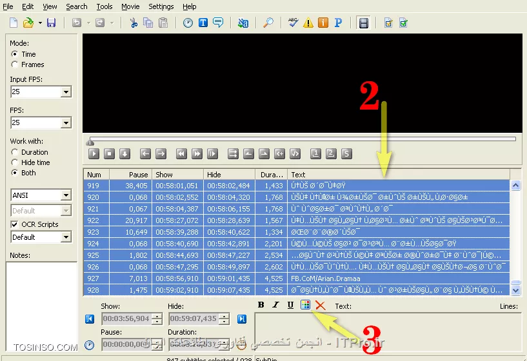Copy selected subtitles from toolbar
Viewport: 527px width, 361px height.
[148, 23]
